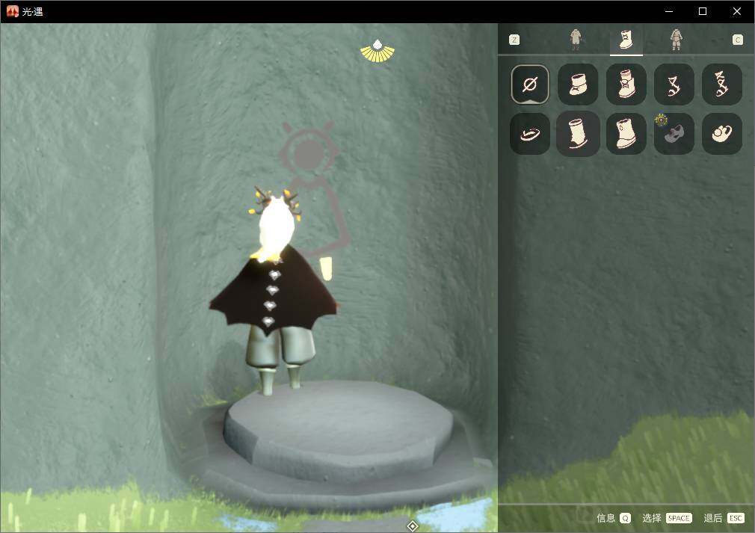Pick the round-toe clog shoe
Screen dimensions: 755x533
click(x=722, y=134)
